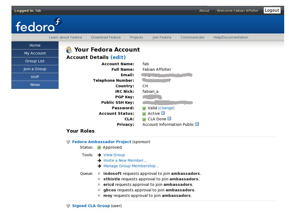Open the Fedora Ambassador Project link
This screenshot has width=289, height=216.
[x=102, y=142]
